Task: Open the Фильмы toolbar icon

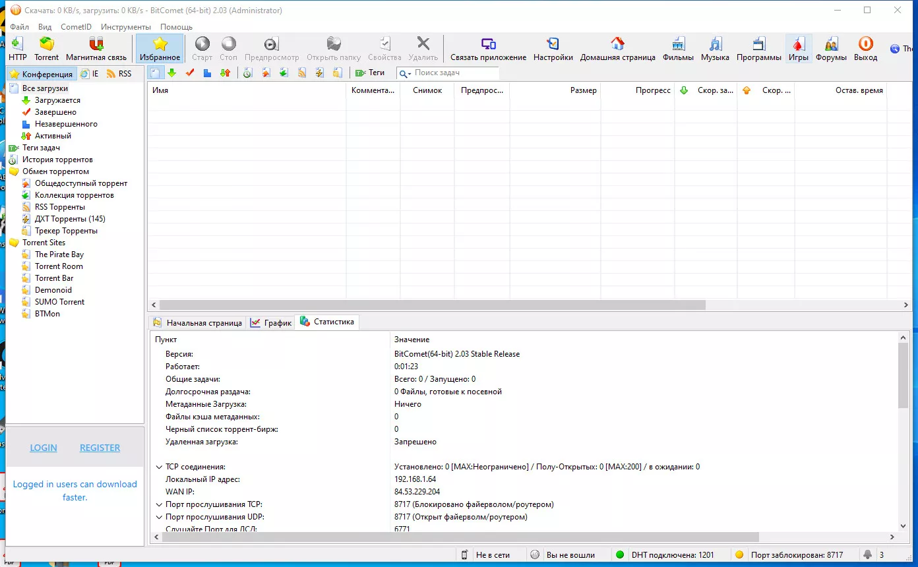Action: (x=678, y=45)
